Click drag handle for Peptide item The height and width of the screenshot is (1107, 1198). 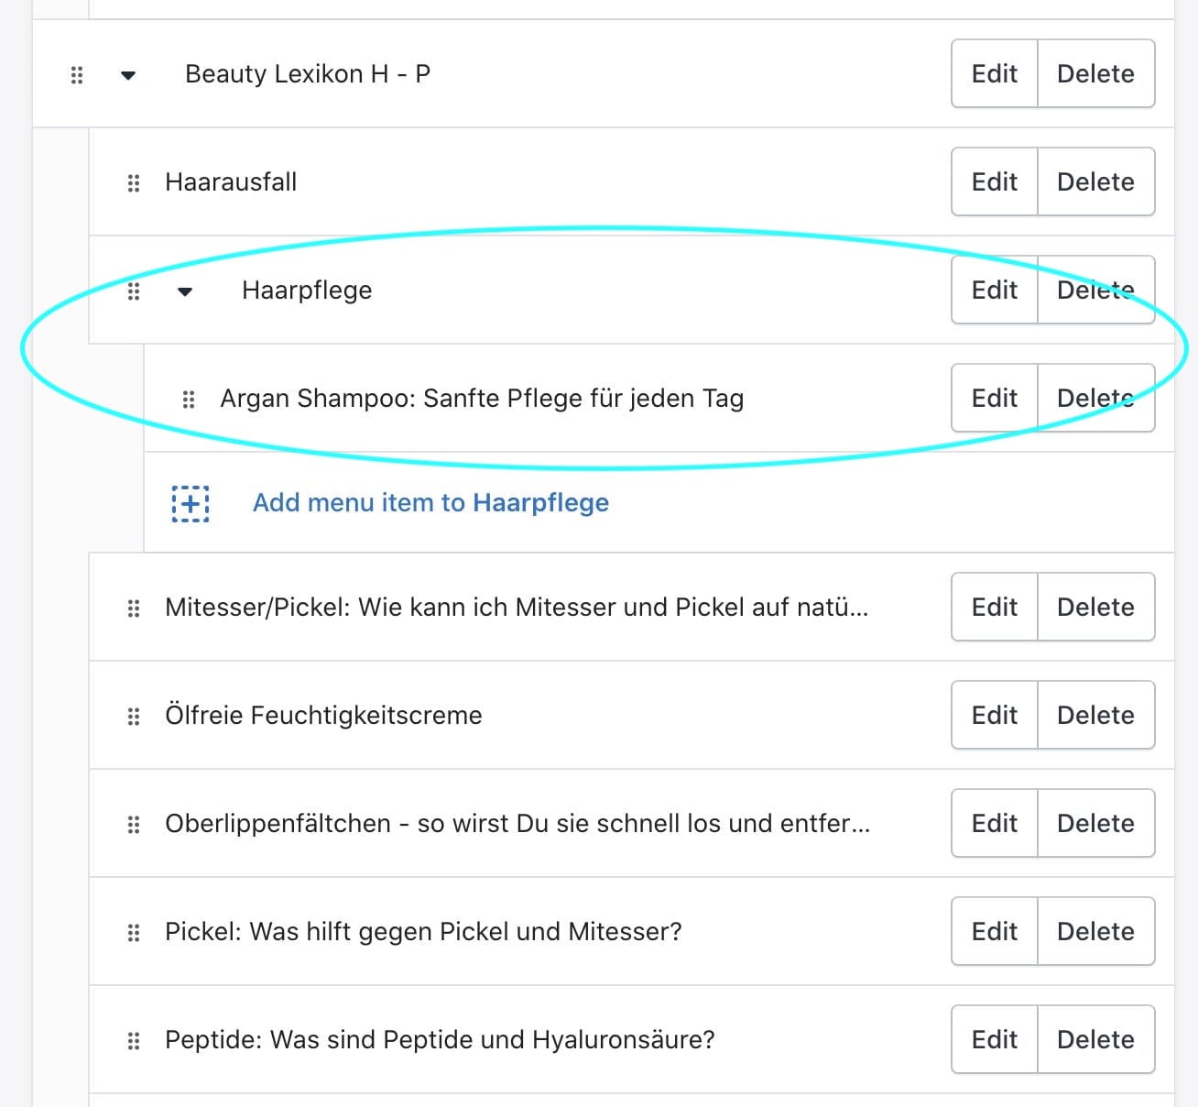pyautogui.click(x=134, y=1040)
